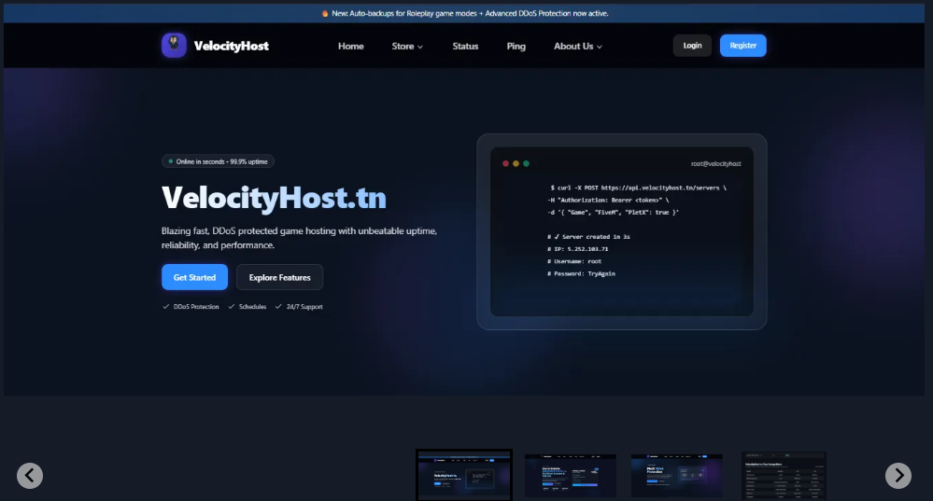
Task: Click the VelocityHost brand name in header
Action: [232, 46]
